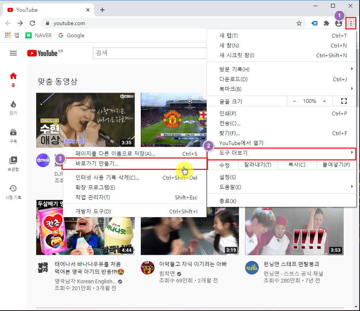
Task: Click the 런닝맨 channel avatar
Action: pyautogui.click(x=252, y=267)
